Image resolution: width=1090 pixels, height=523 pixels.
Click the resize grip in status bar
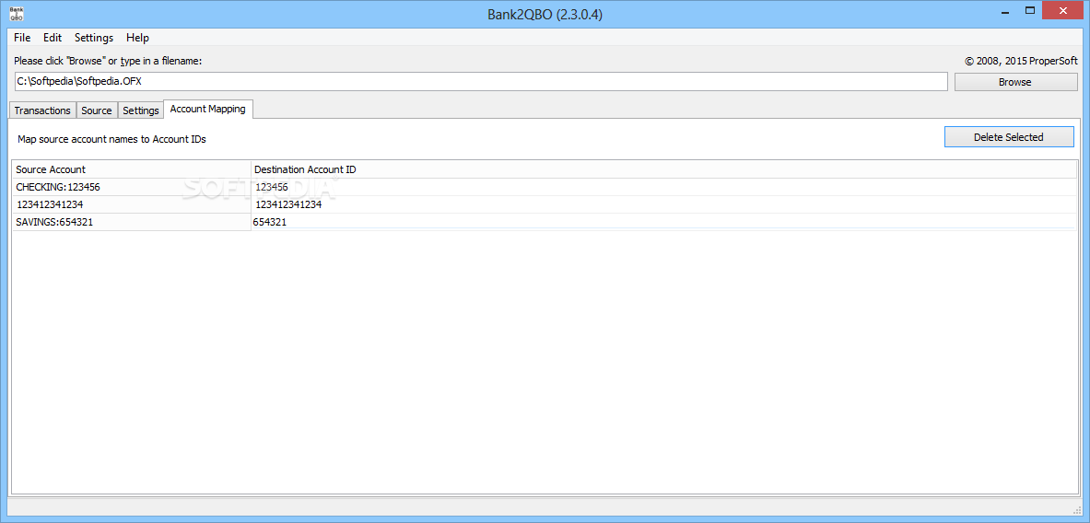pyautogui.click(x=1077, y=510)
